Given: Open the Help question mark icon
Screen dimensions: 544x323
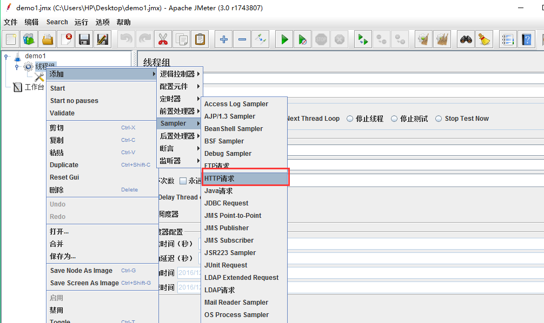Looking at the screenshot, I should coord(526,39).
